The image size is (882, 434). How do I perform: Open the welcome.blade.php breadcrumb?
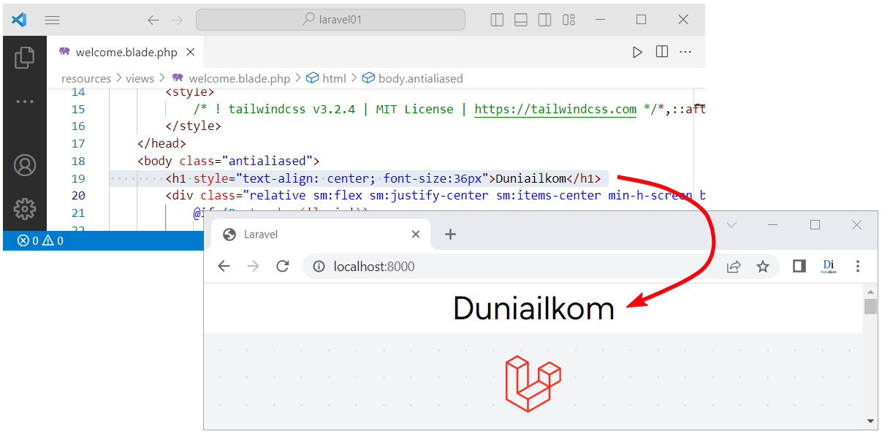[231, 78]
